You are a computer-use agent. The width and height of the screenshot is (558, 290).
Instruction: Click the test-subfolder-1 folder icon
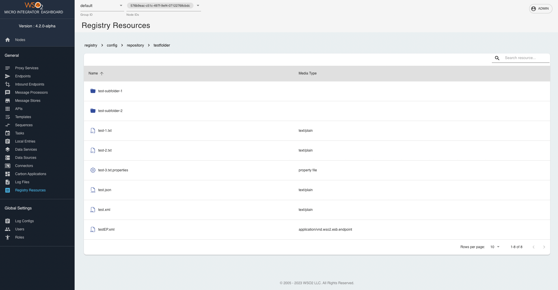point(93,91)
